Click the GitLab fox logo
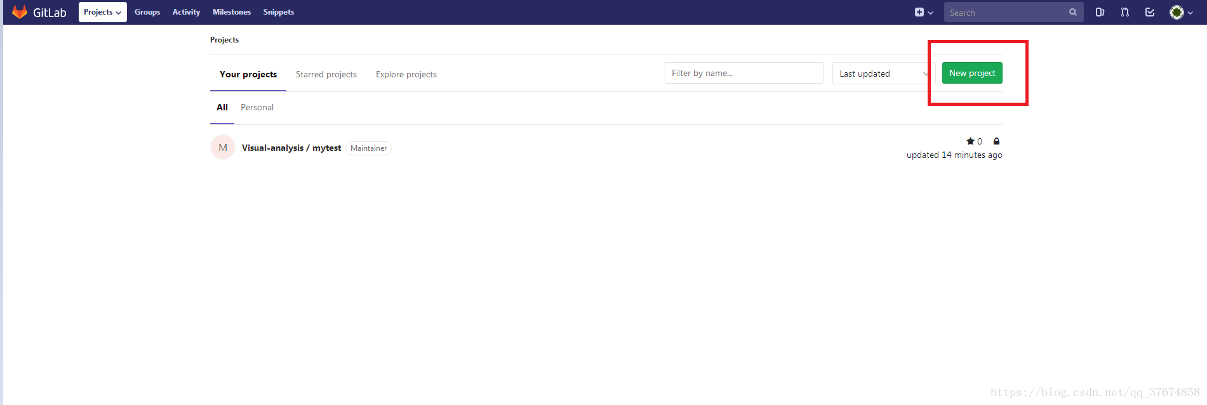The image size is (1207, 405). [20, 12]
